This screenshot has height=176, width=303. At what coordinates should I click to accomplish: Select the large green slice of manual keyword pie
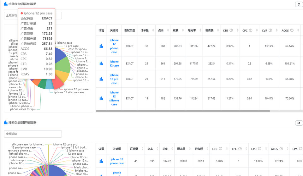click(x=63, y=65)
